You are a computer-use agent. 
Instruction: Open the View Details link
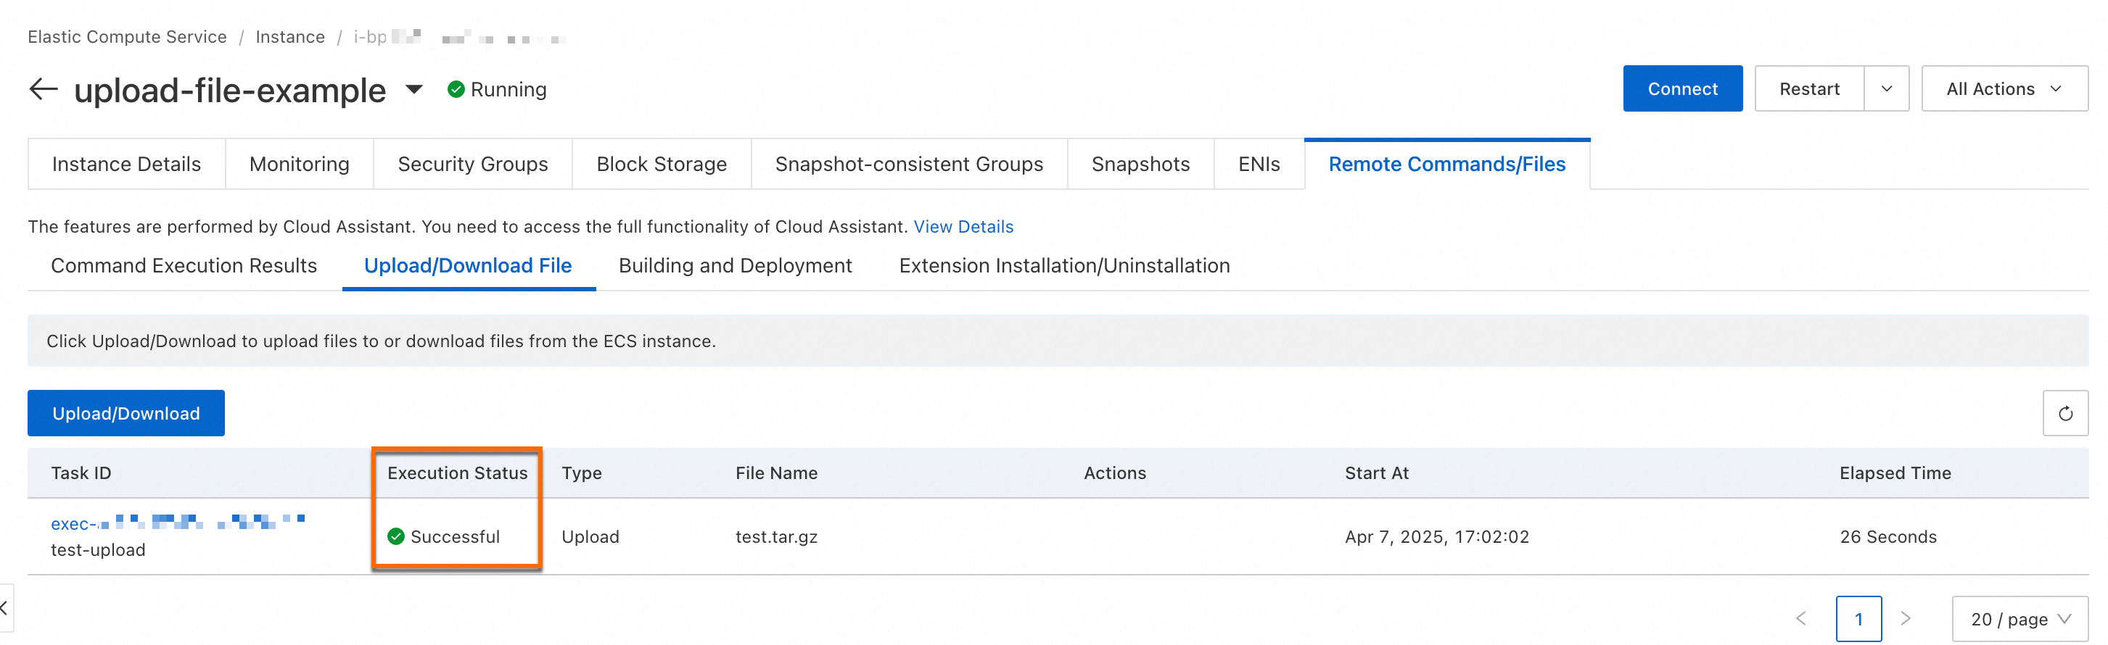pyautogui.click(x=963, y=226)
